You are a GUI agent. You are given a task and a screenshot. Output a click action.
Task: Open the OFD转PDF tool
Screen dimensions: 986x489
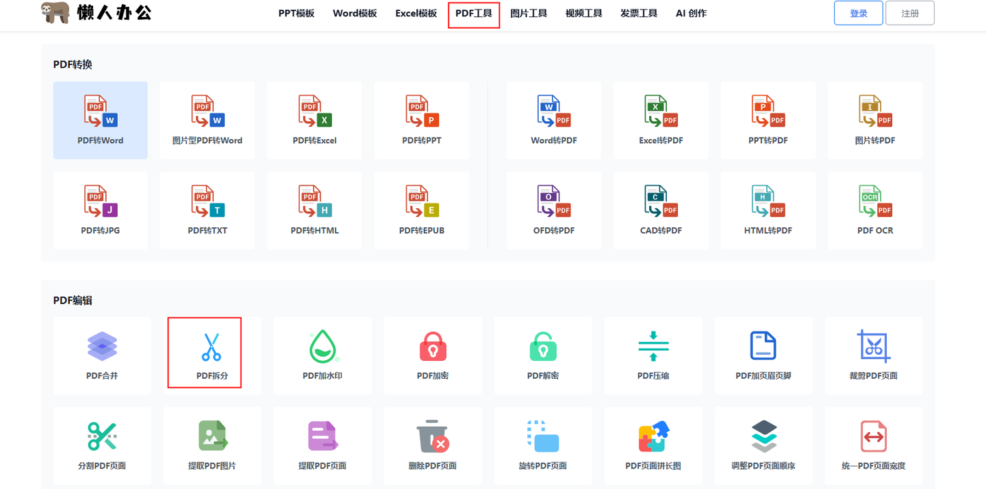[554, 210]
